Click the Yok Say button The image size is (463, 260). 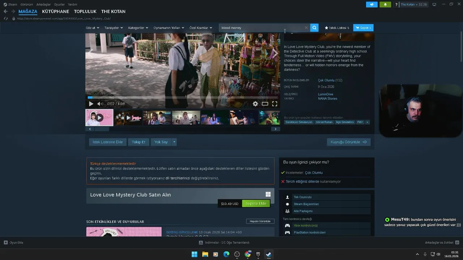tap(161, 142)
